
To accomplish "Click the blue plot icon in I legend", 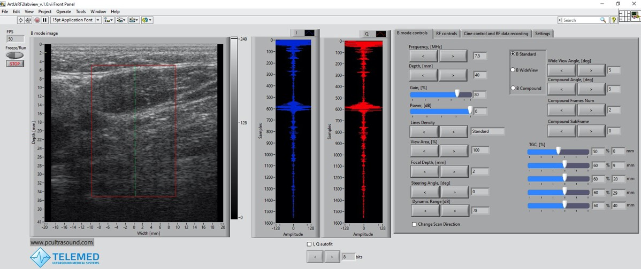I will (x=309, y=33).
